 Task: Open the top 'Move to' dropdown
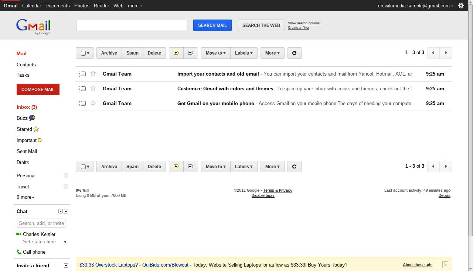(216, 53)
